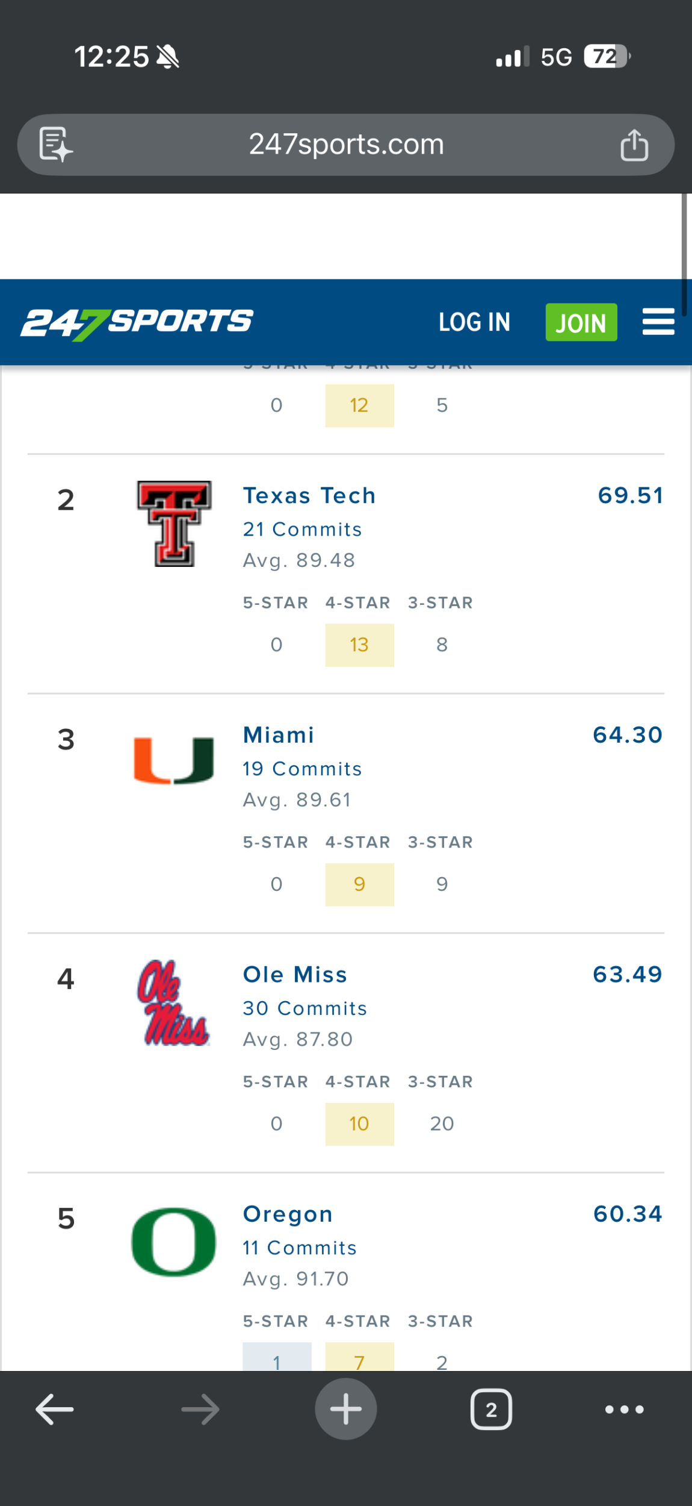Open the tab switcher showing 2 tabs
The image size is (692, 1506).
pos(491,1409)
